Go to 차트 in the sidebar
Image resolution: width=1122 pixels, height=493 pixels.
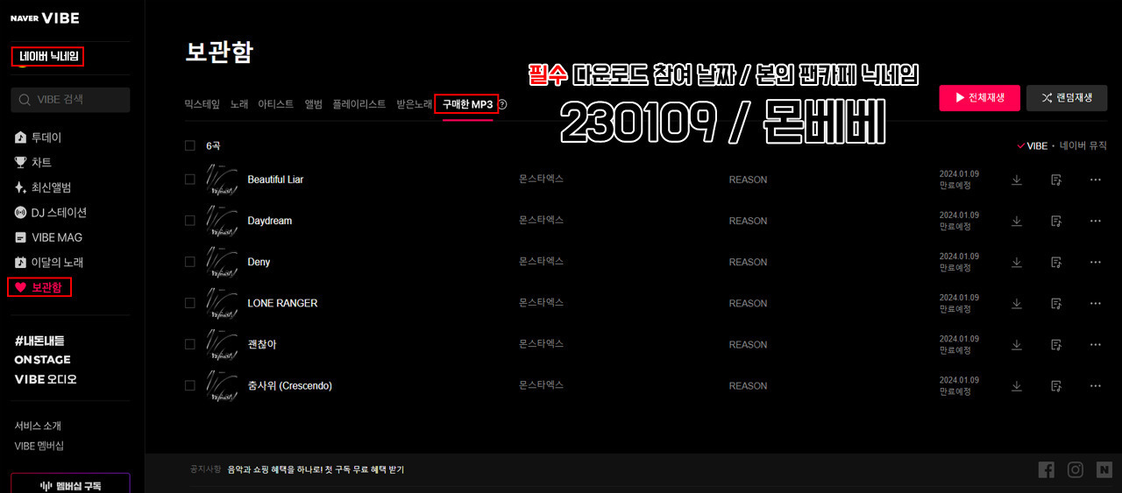pyautogui.click(x=33, y=163)
